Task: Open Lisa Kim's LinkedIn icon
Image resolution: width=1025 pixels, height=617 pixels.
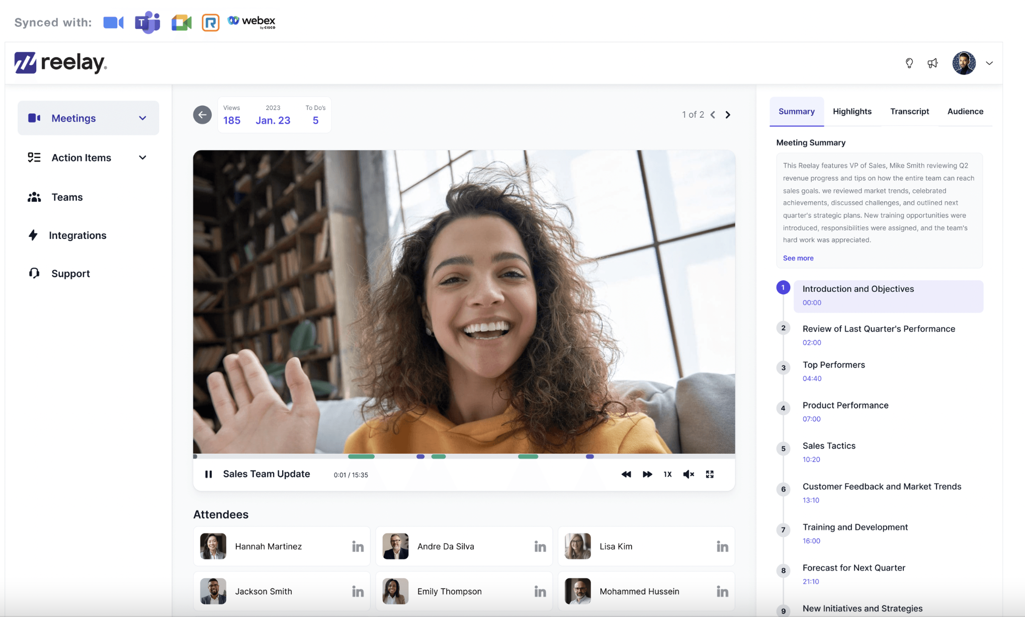Action: click(x=722, y=546)
